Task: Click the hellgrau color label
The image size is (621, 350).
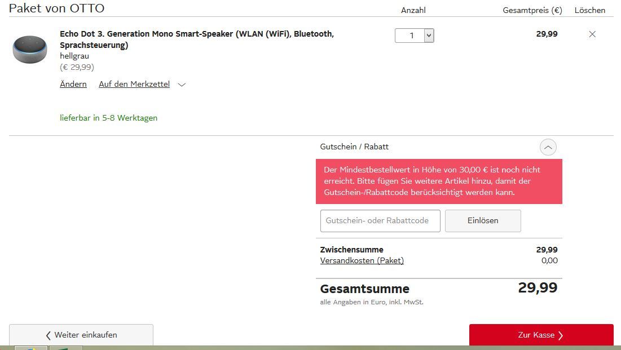Action: tap(74, 56)
